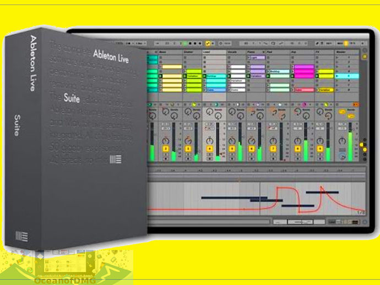Mute Vocals with its yellow track activator
The image size is (380, 285).
point(232,149)
